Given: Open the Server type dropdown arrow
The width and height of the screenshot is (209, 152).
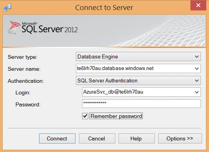Looking at the screenshot, I should 197,56.
